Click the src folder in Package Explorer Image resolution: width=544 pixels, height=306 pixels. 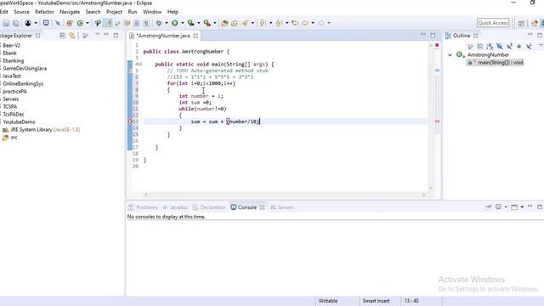tap(9, 138)
